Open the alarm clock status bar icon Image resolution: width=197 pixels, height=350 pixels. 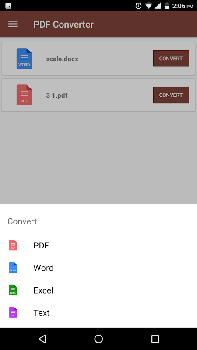[x=138, y=6]
